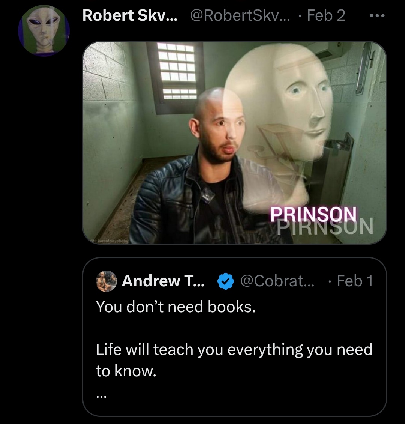This screenshot has height=424, width=405.
Task: Open the alien profile avatar
Action: 44,30
